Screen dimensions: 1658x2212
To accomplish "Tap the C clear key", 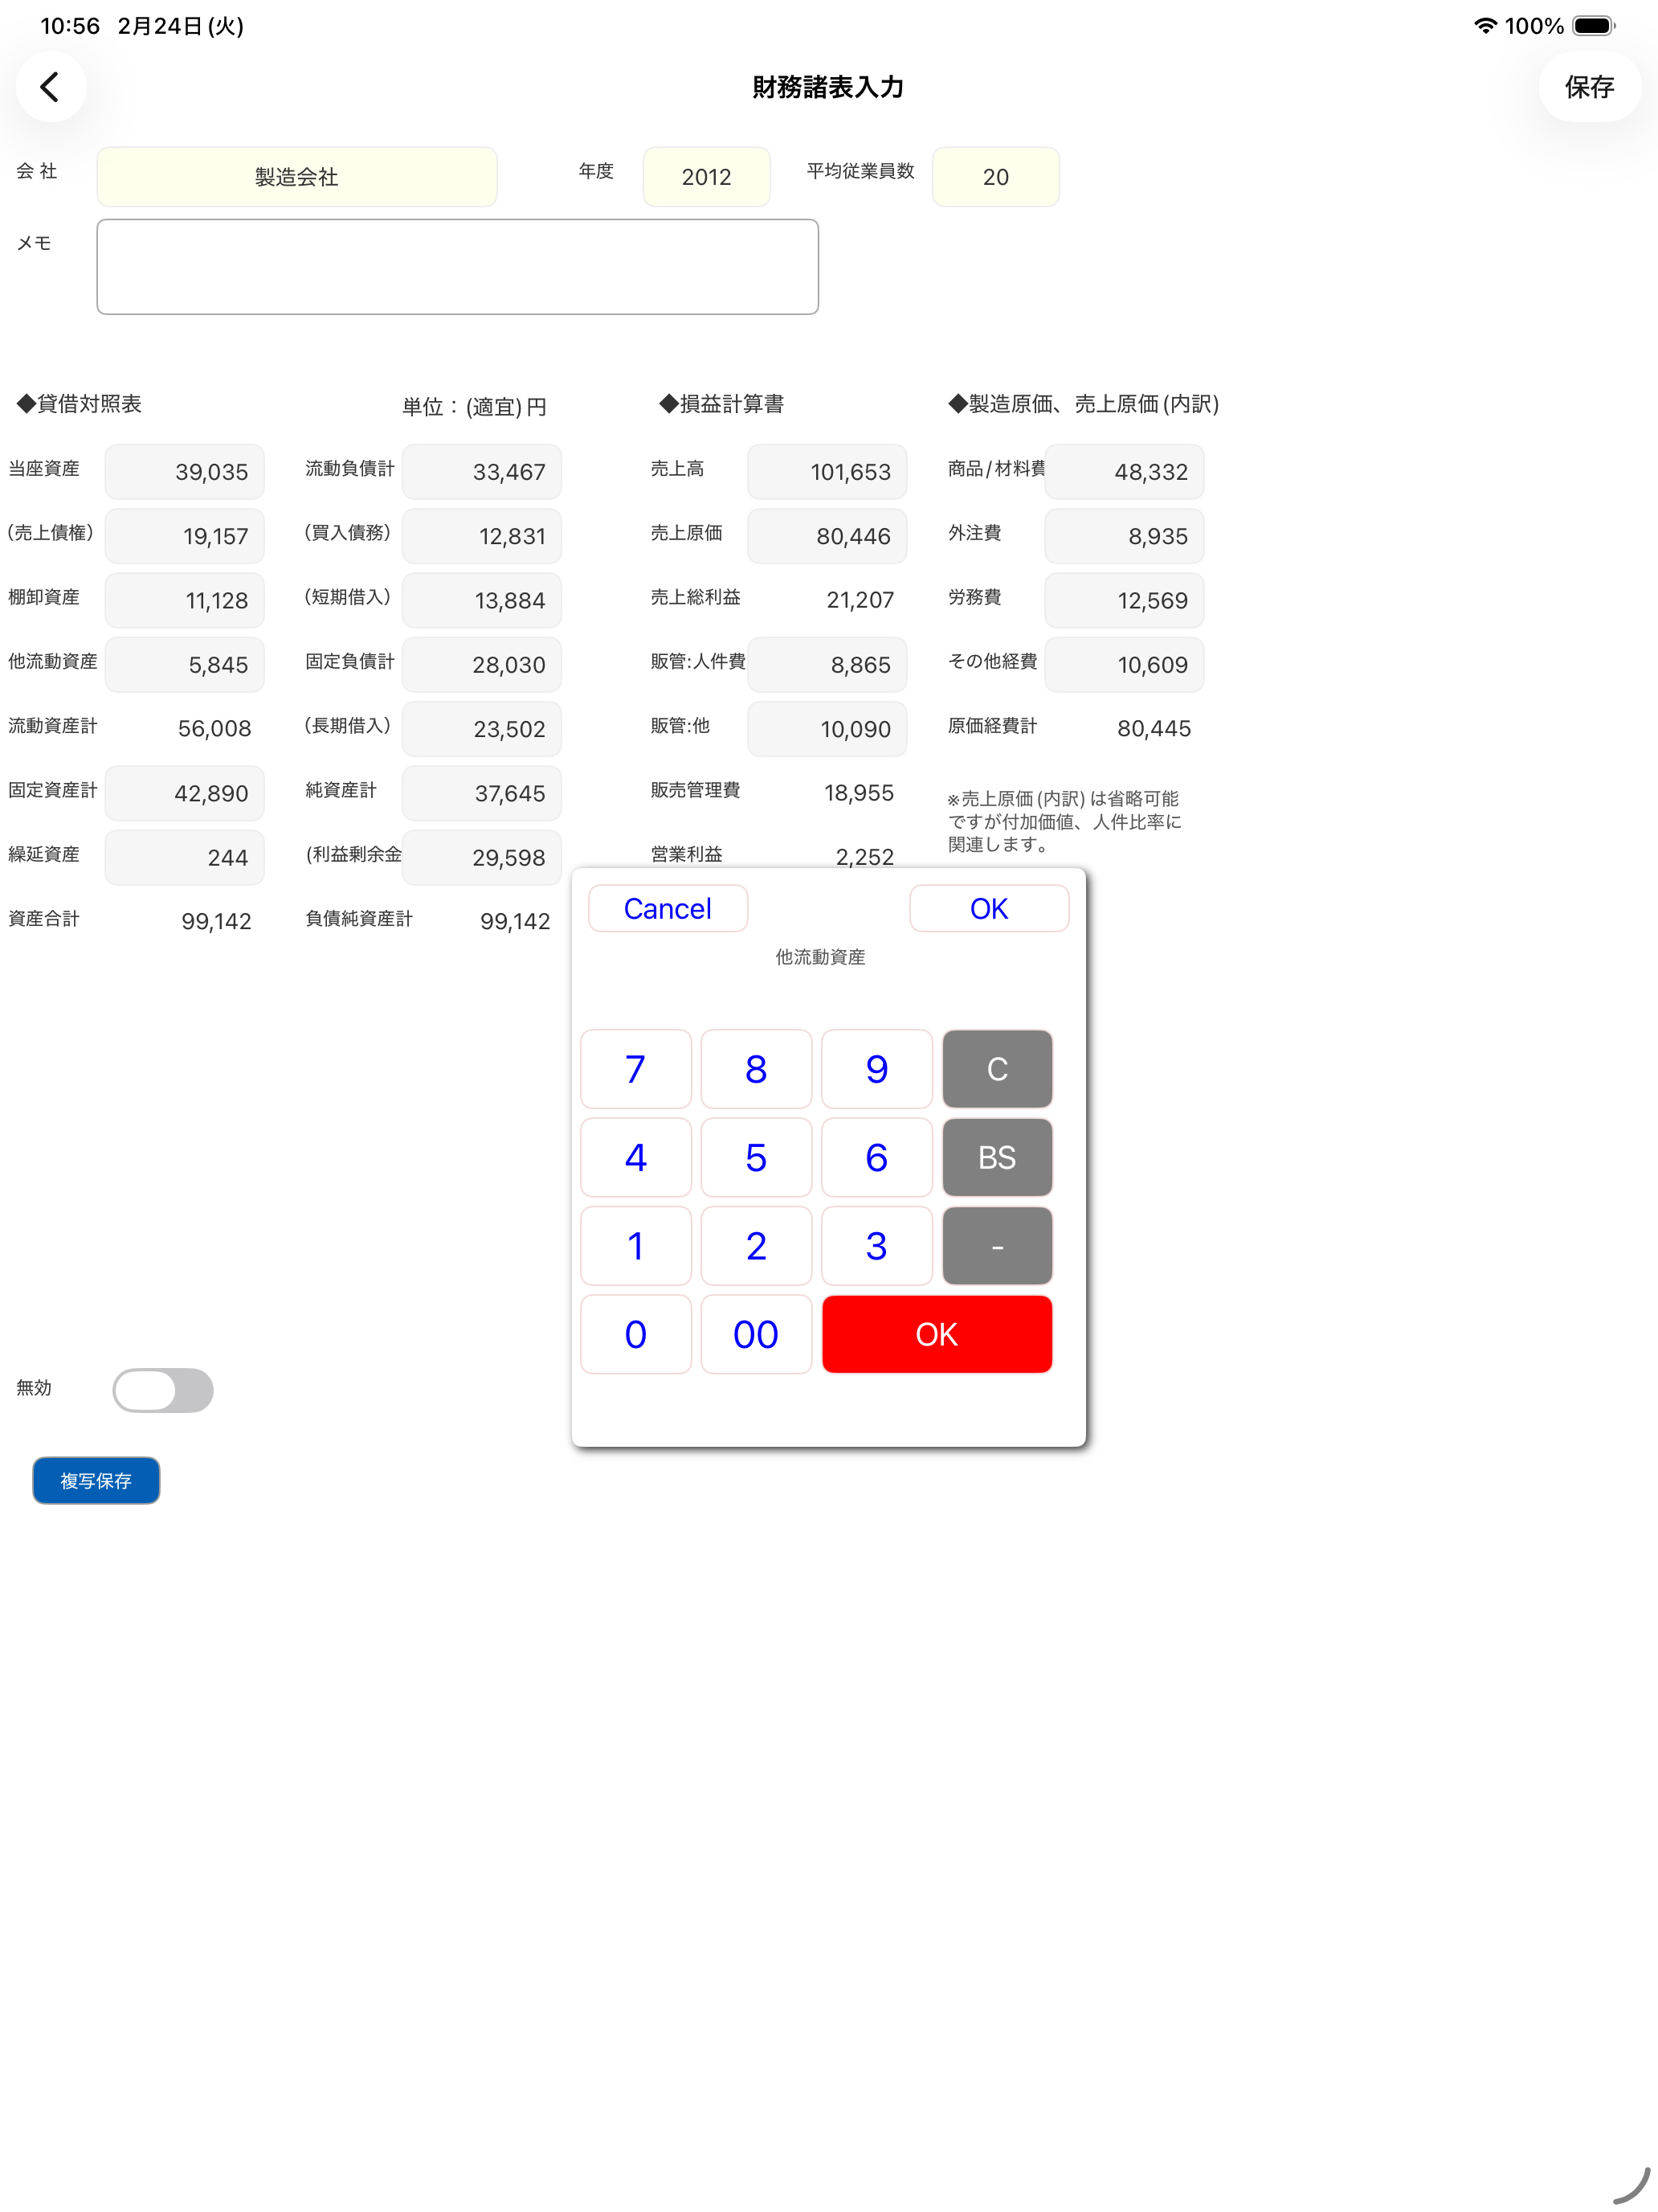I will pyautogui.click(x=998, y=1069).
